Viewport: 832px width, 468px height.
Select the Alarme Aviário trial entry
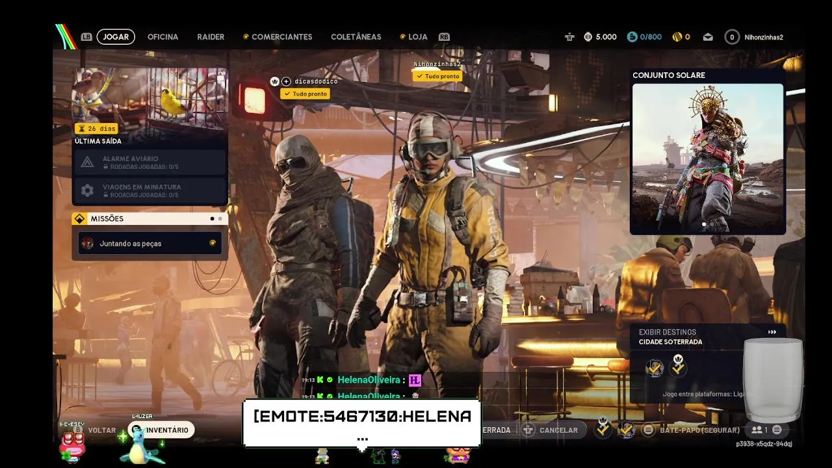(x=150, y=162)
